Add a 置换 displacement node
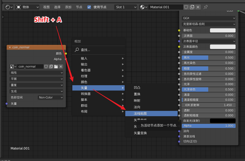This screenshot has height=161, width=245. point(151,94)
